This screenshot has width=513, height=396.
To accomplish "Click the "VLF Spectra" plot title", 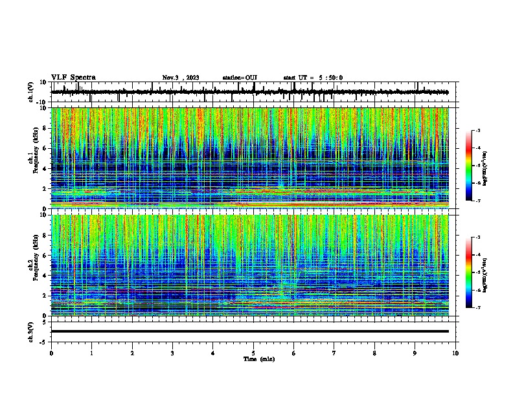I will (x=73, y=78).
